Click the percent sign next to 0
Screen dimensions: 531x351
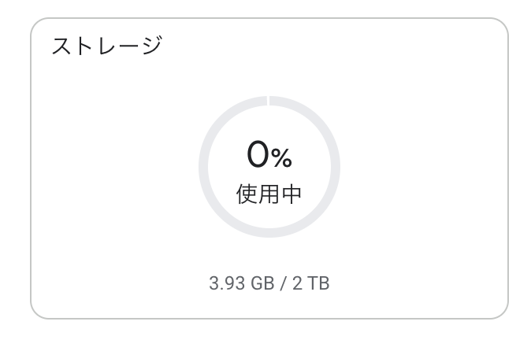[282, 159]
